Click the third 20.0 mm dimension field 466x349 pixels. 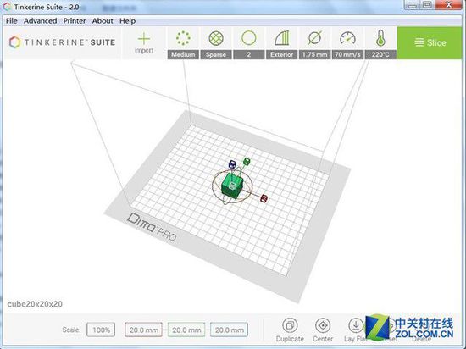coord(229,330)
